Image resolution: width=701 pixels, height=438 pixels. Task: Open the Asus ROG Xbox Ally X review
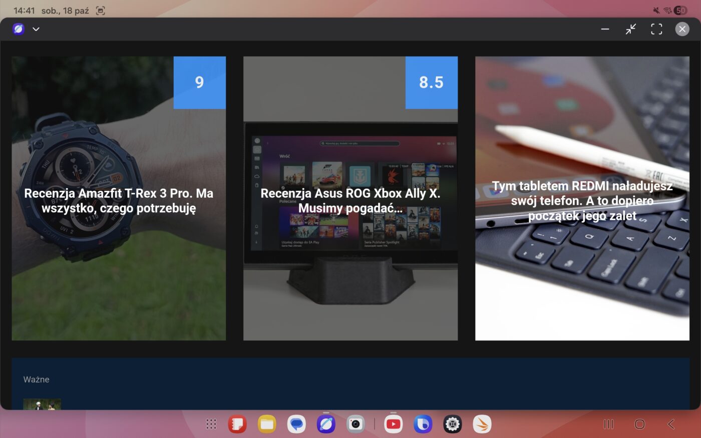click(x=350, y=201)
